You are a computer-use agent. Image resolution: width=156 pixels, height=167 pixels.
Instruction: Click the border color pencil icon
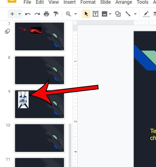(146, 14)
